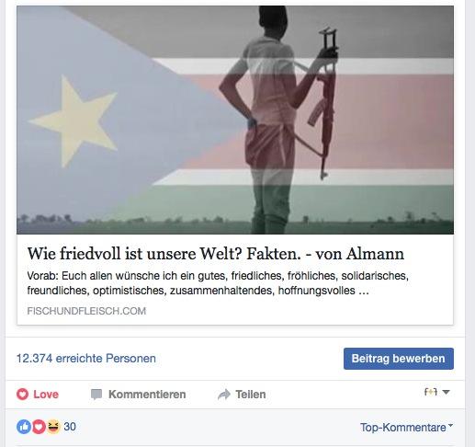The image size is (475, 447).
Task: Open the 12.374 erreichte Personen insights link
Action: tap(86, 359)
